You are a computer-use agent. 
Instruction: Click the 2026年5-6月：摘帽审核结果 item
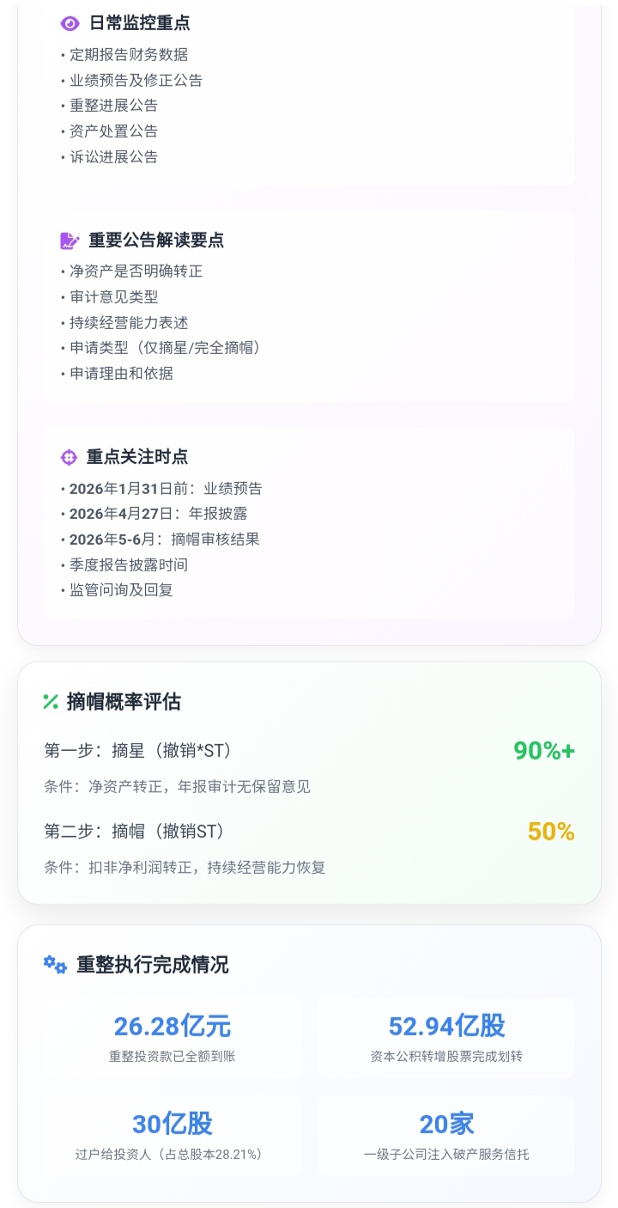coord(165,540)
